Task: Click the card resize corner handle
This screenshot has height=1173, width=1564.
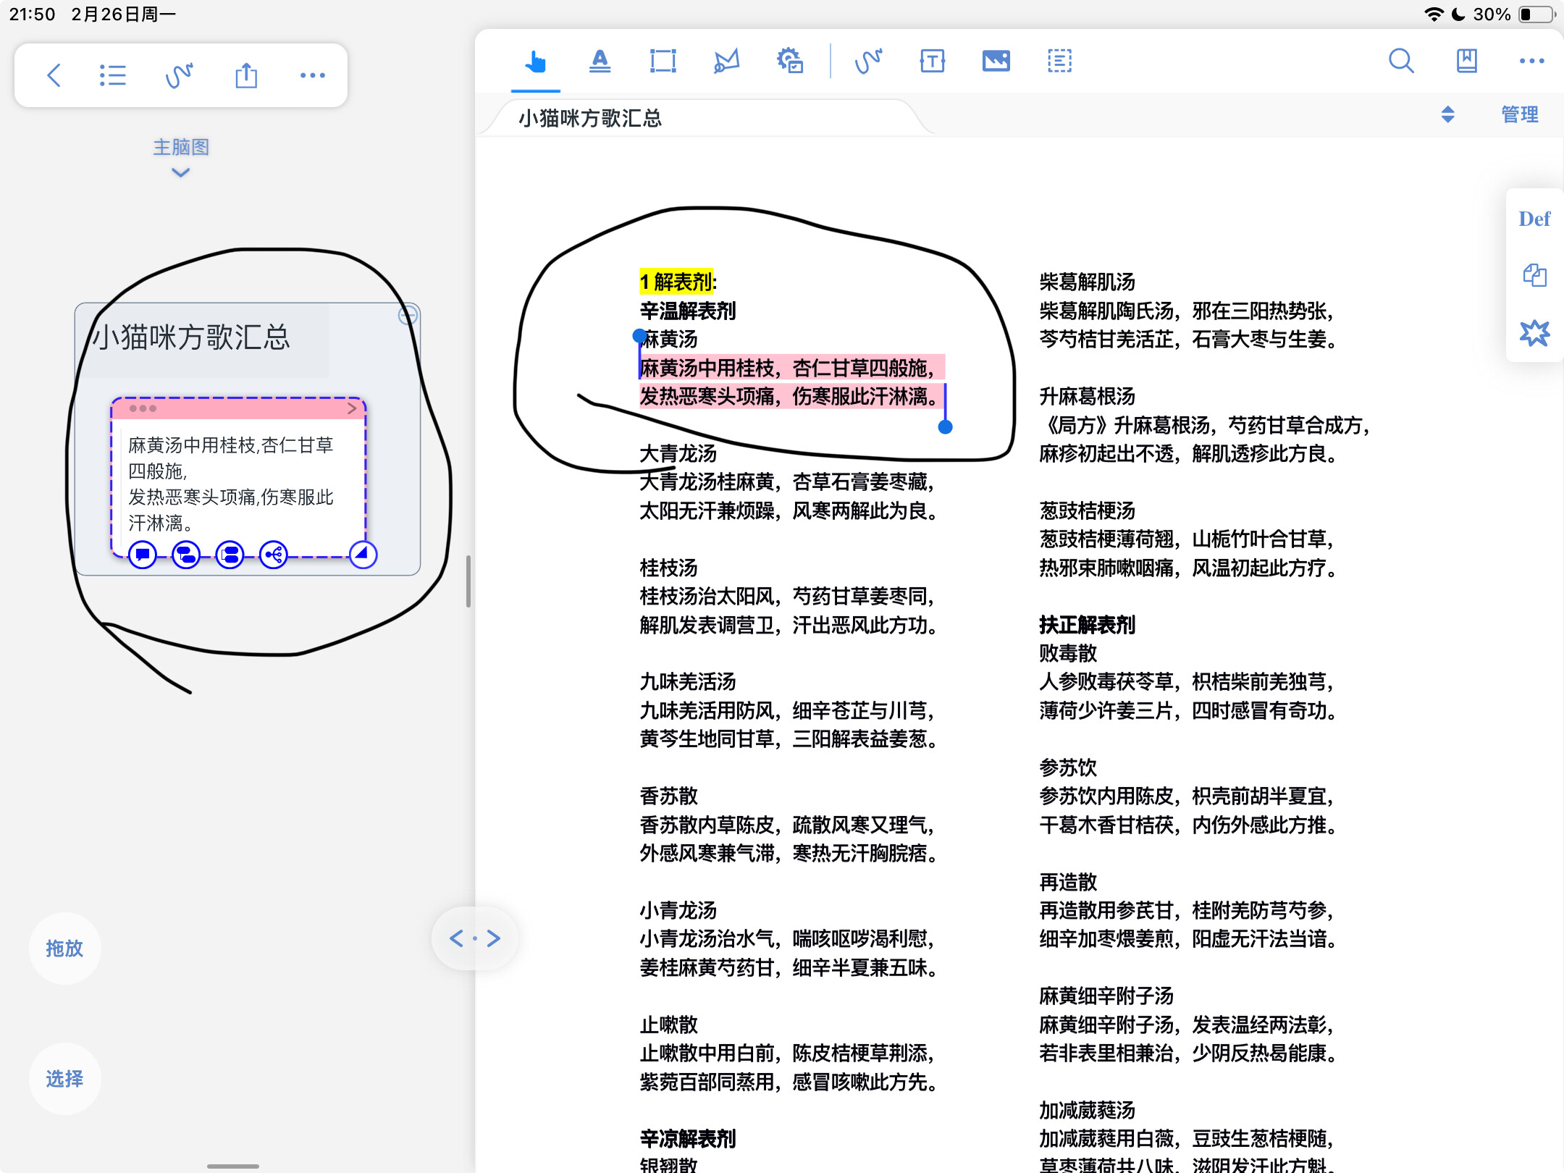Action: click(x=363, y=555)
